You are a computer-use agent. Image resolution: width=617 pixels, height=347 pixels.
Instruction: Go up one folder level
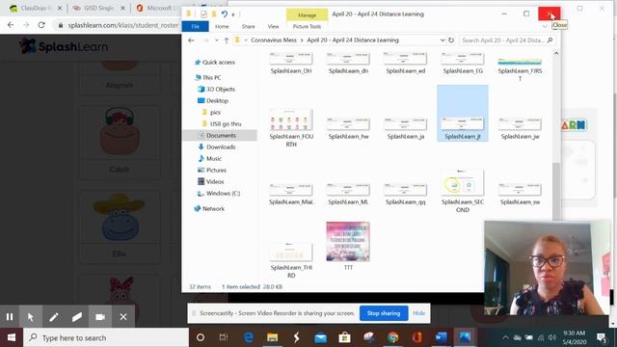(227, 40)
